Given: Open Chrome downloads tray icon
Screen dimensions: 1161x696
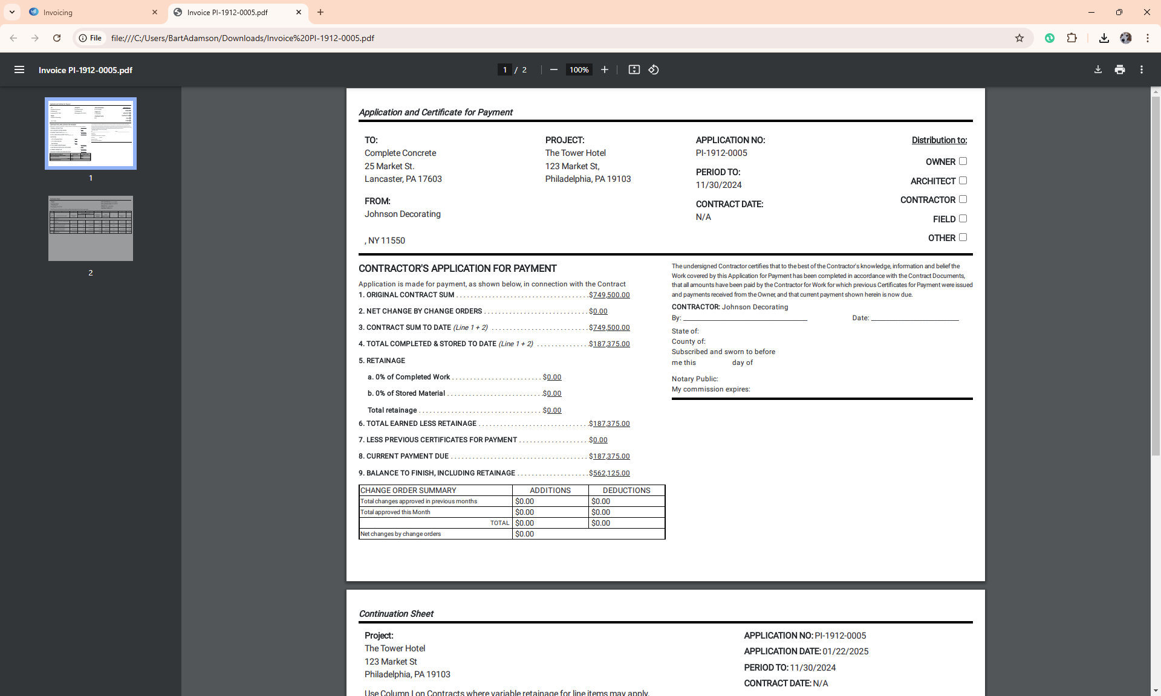Looking at the screenshot, I should (x=1104, y=38).
